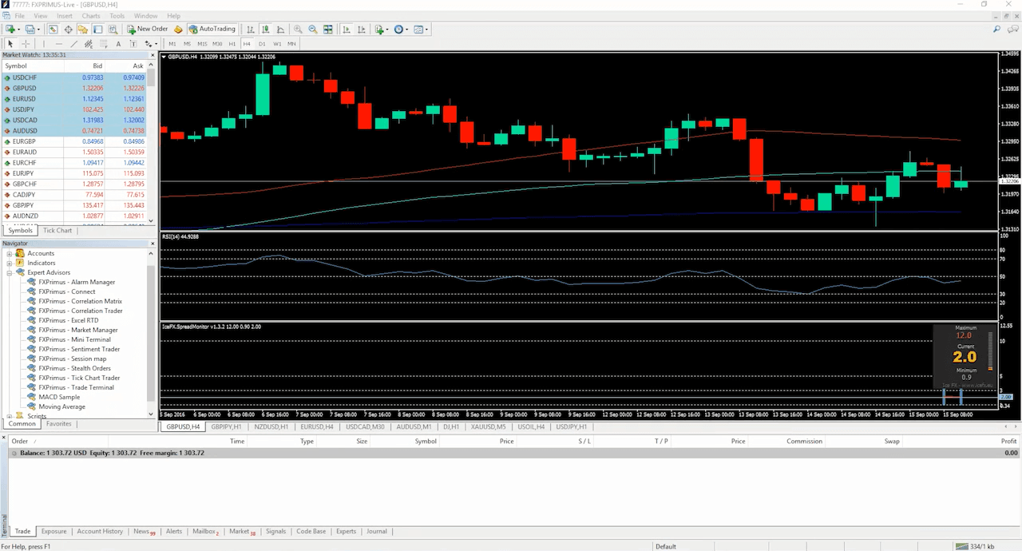Select the Trendline drawing tool
Image resolution: width=1022 pixels, height=551 pixels.
coord(74,44)
